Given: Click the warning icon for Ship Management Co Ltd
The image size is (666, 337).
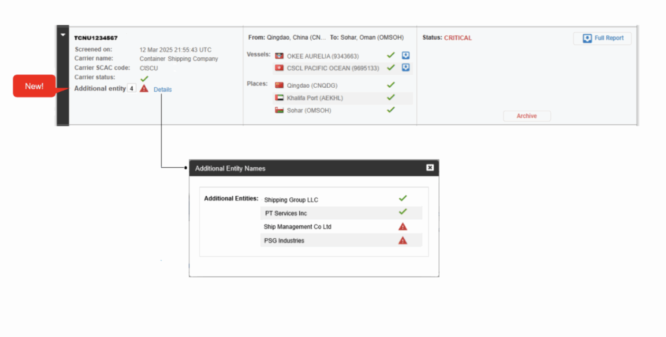Looking at the screenshot, I should pos(403,226).
